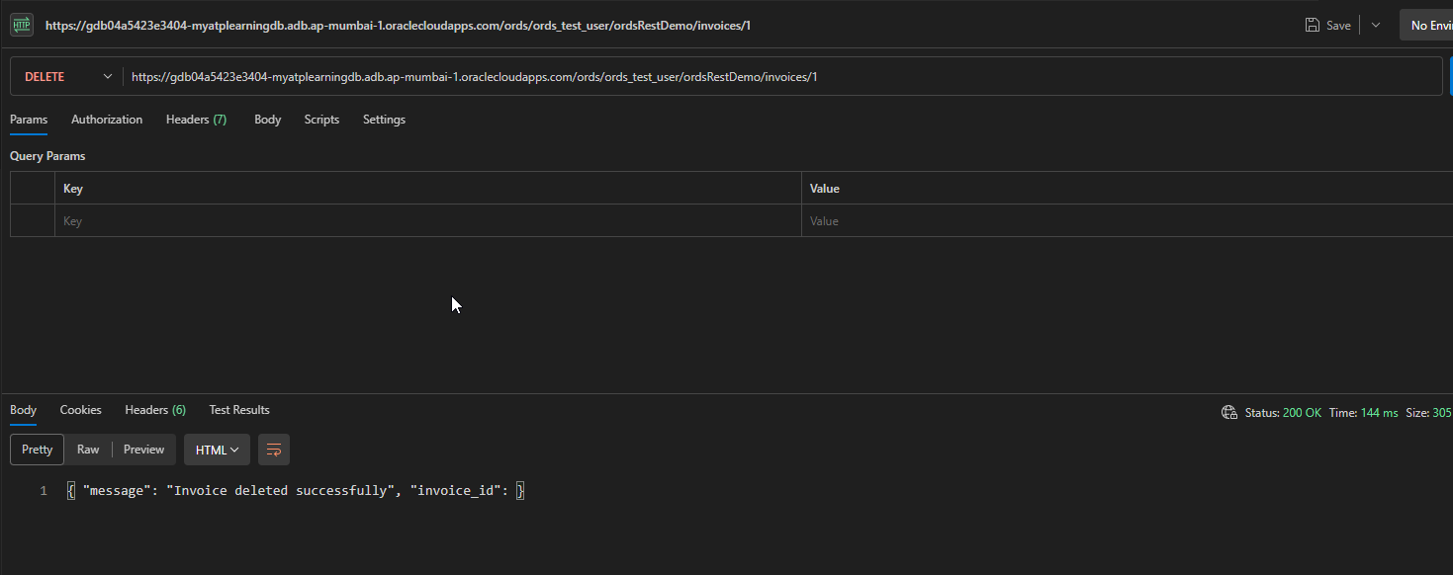1453x575 pixels.
Task: Open network information via the globe icon
Action: pyautogui.click(x=1228, y=412)
